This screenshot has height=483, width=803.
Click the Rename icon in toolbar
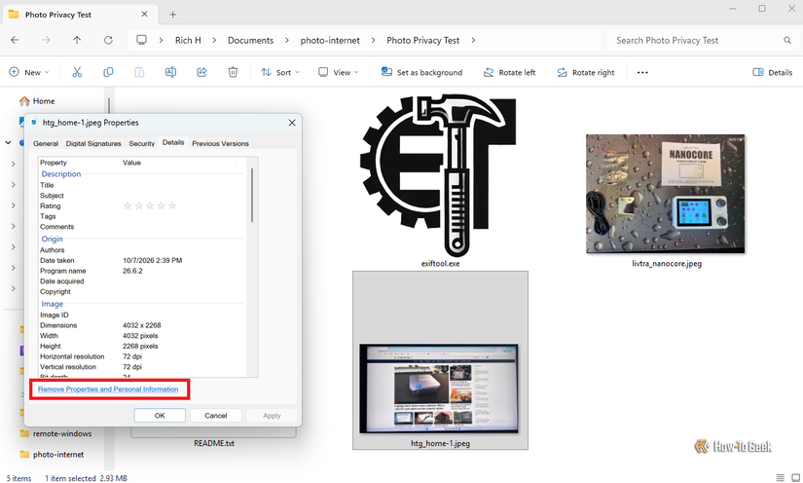[x=170, y=72]
